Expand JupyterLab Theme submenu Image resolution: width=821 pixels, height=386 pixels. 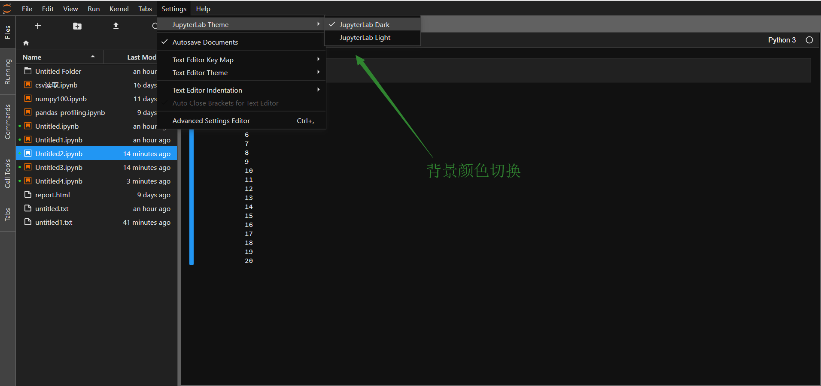[241, 24]
